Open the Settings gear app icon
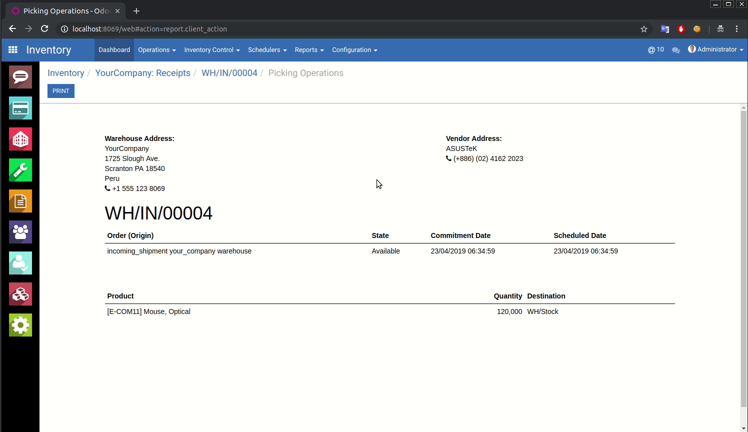748x432 pixels. pos(20,325)
